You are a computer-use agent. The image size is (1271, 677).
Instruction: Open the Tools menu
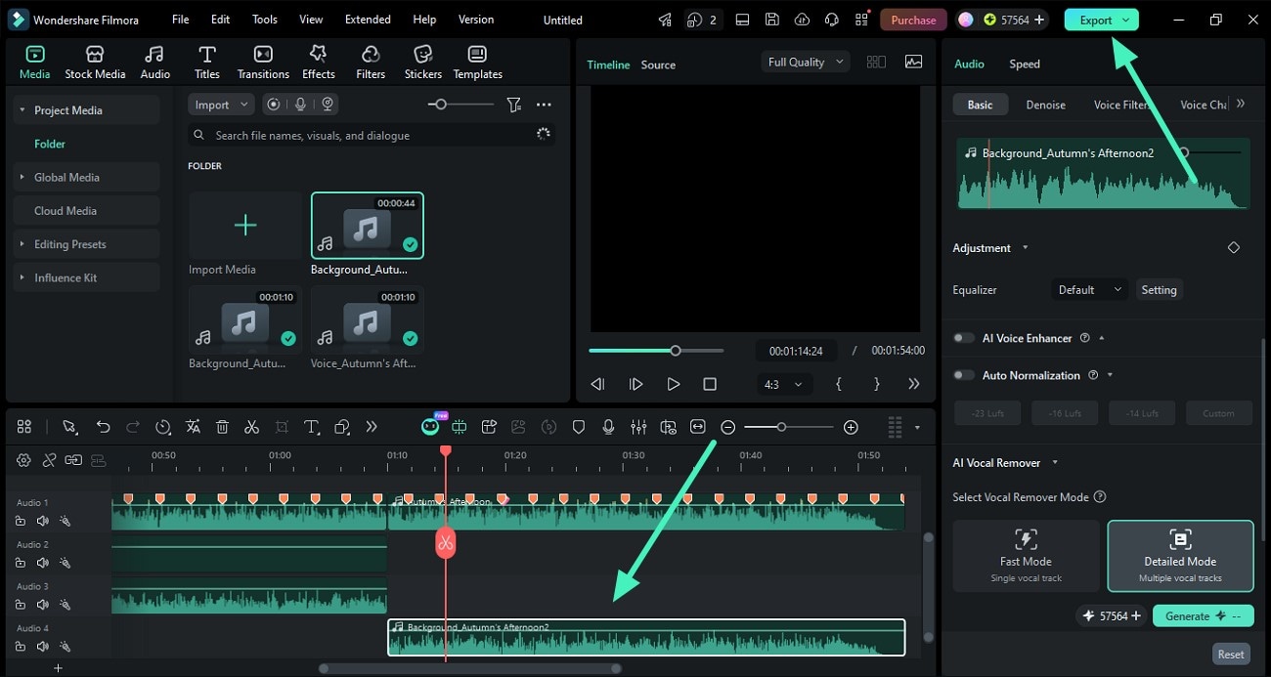(x=265, y=20)
